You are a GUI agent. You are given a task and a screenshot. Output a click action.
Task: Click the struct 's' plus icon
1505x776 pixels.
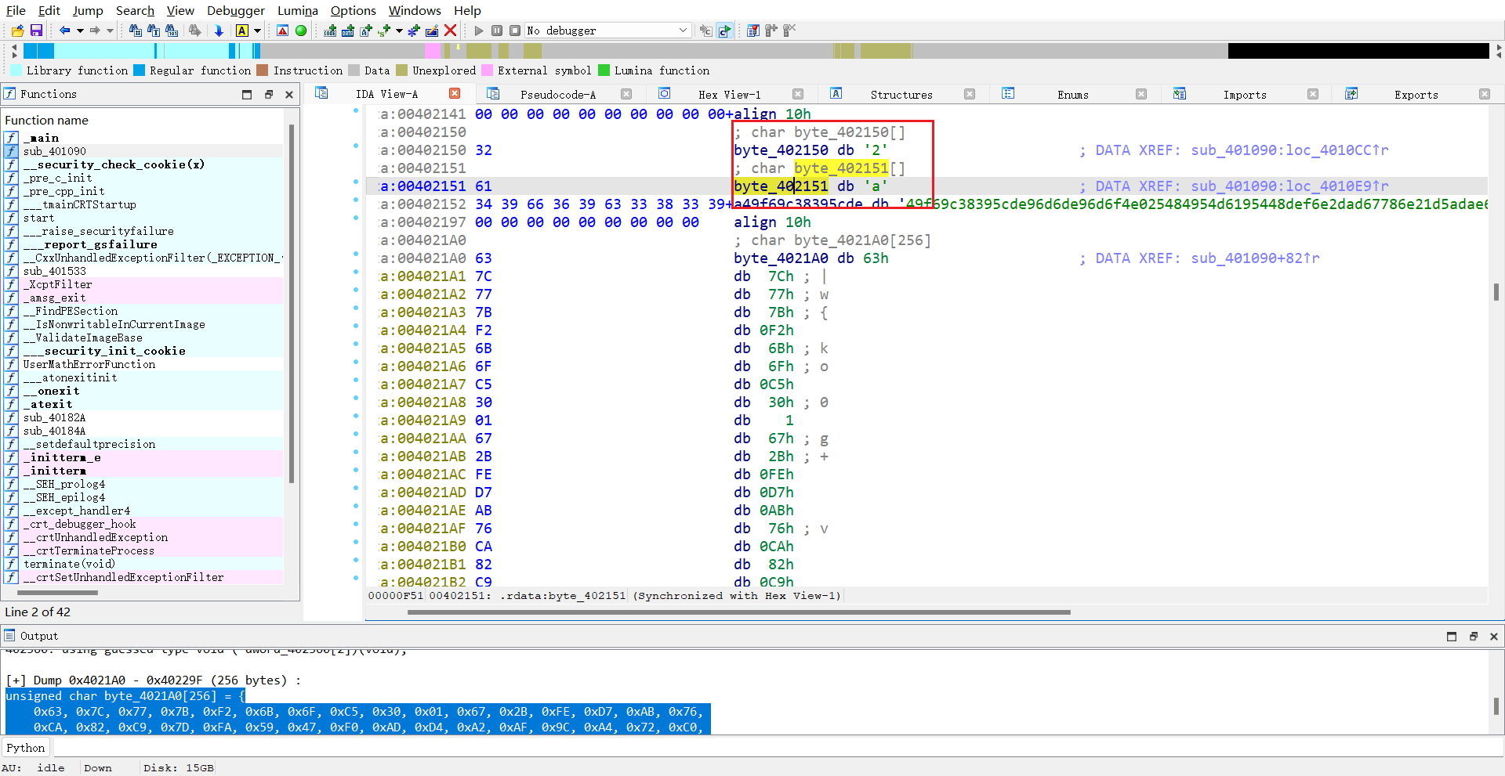coord(384,31)
